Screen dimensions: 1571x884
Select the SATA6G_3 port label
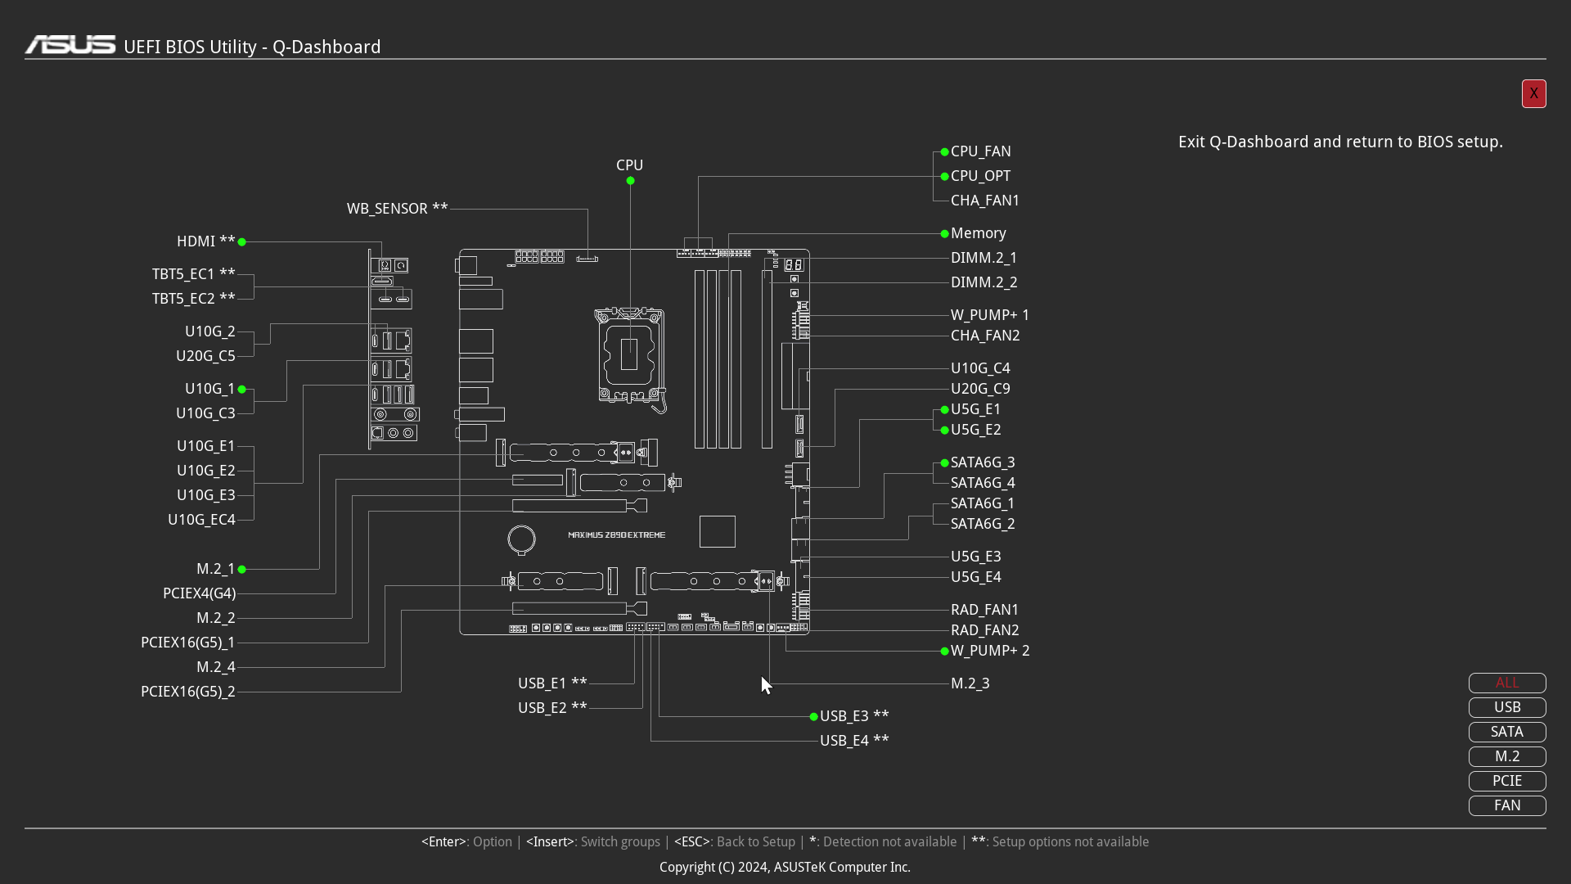click(x=983, y=462)
